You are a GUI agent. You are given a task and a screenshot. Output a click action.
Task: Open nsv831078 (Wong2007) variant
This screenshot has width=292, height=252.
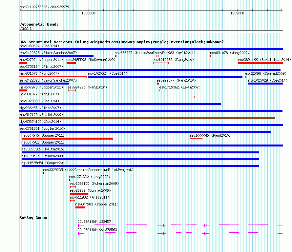pyautogui.click(x=230, y=53)
